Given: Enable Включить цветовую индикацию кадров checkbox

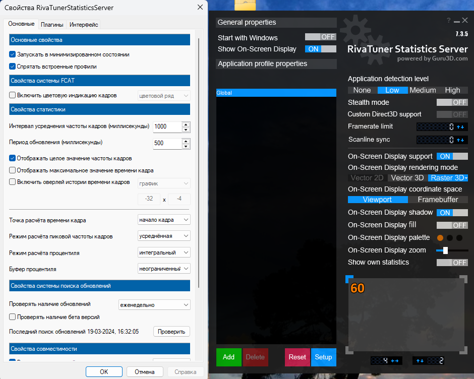Looking at the screenshot, I should [x=13, y=95].
